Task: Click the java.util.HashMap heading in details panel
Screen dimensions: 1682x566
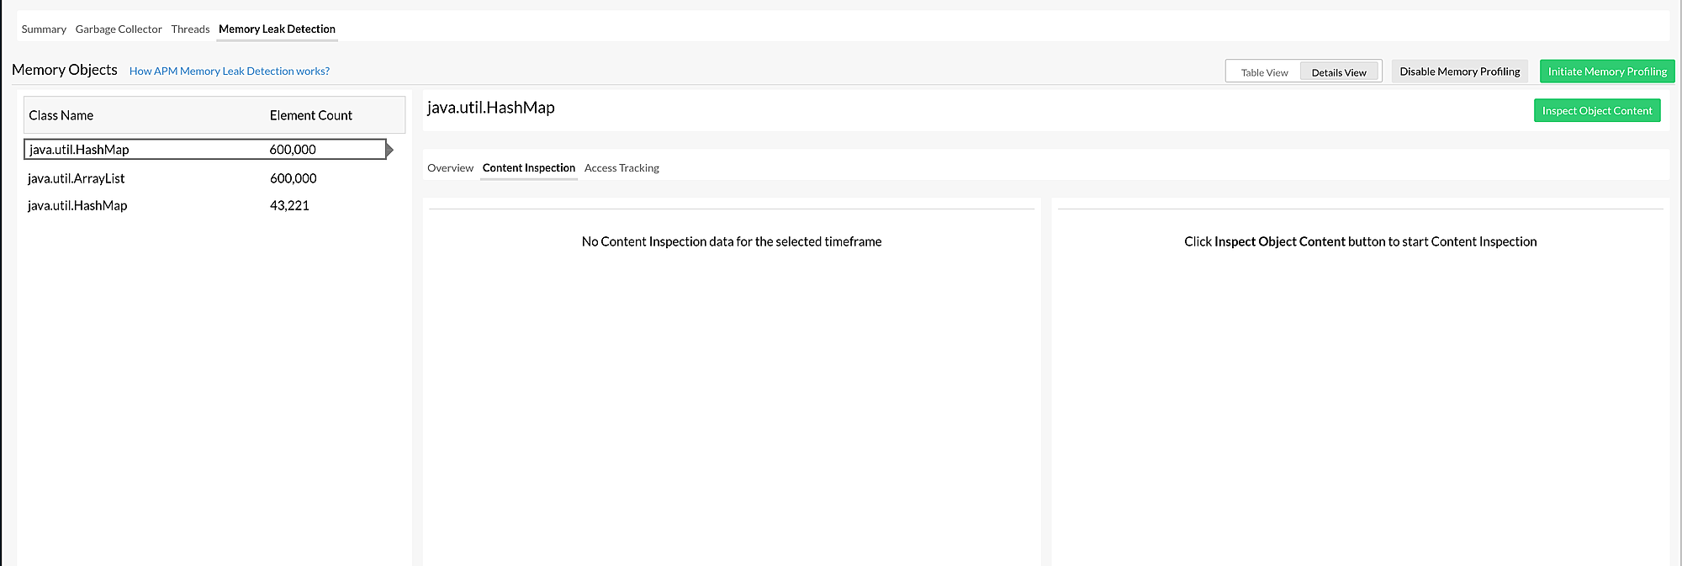Action: 490,108
